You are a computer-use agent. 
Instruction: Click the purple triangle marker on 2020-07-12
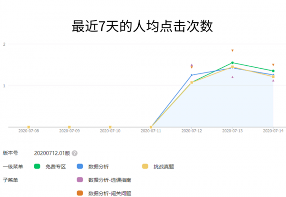pyautogui.click(x=192, y=65)
